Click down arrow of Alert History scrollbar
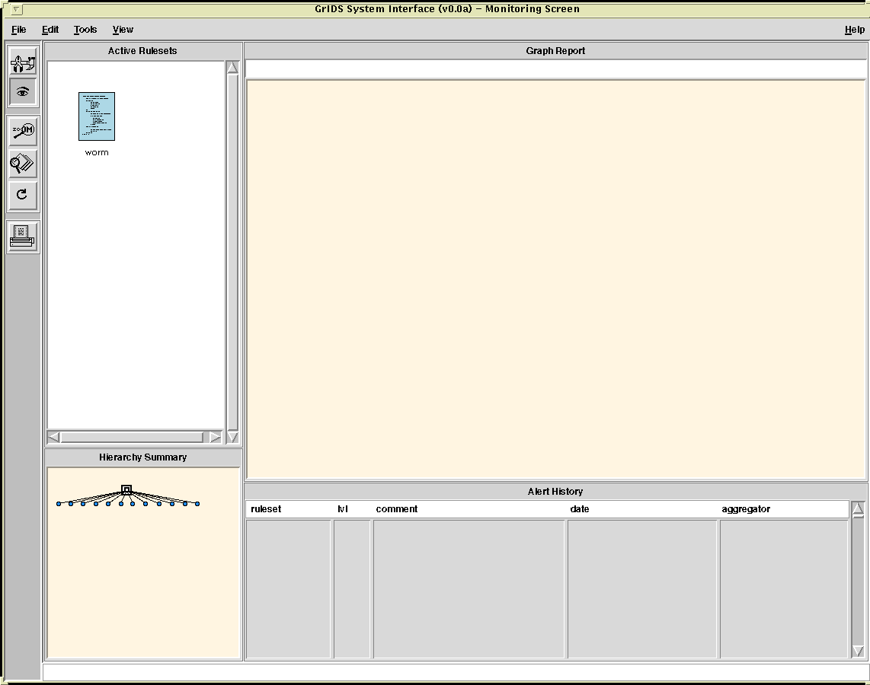 click(858, 651)
